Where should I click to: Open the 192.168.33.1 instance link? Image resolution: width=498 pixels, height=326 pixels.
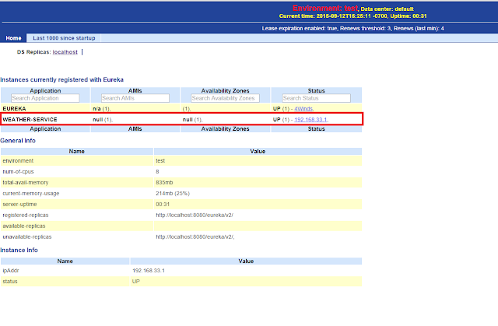click(311, 120)
